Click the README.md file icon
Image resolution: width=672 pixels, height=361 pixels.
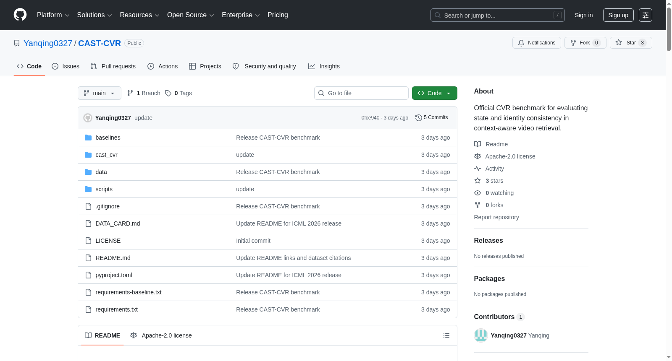pyautogui.click(x=88, y=258)
